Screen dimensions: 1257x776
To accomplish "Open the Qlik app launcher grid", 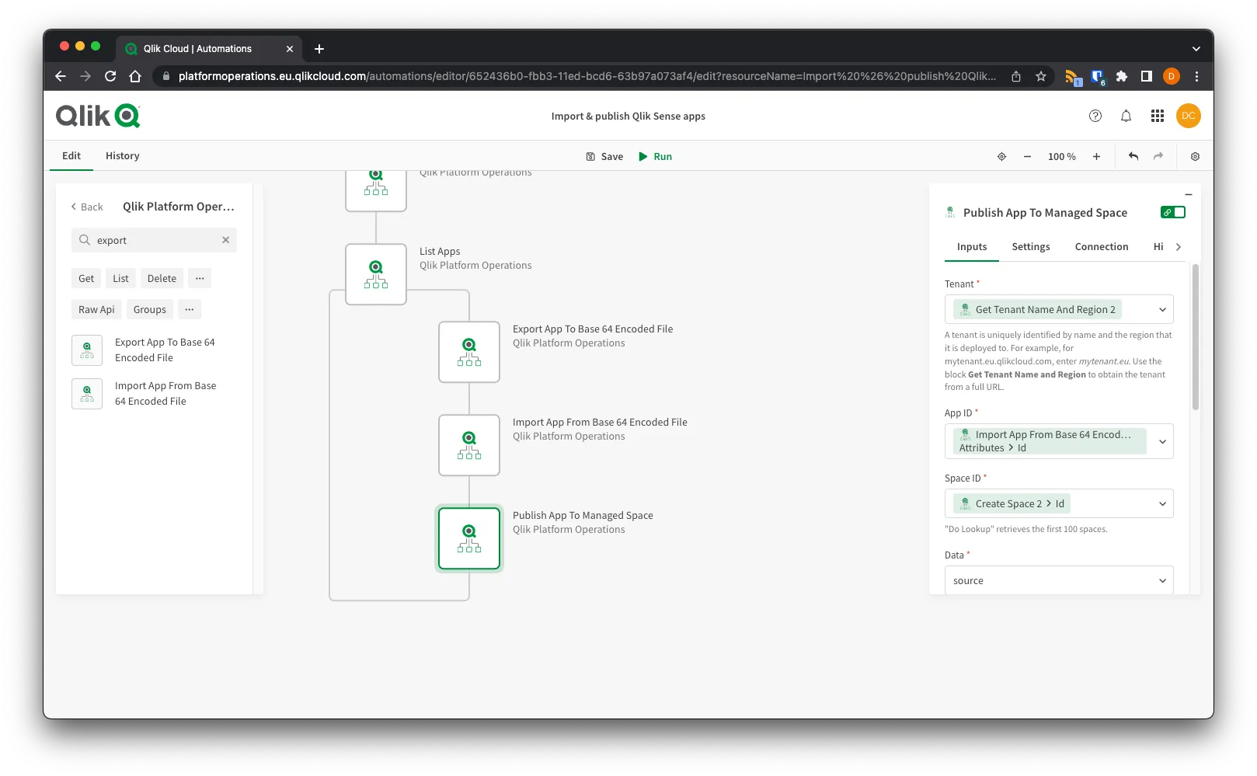I will tap(1157, 116).
